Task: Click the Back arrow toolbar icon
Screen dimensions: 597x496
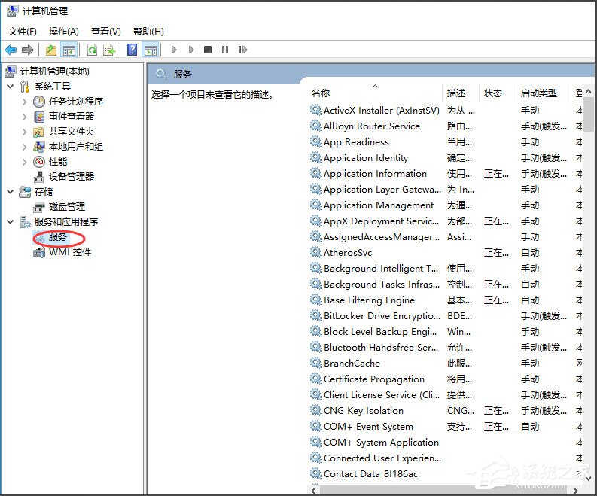Action: 11,50
